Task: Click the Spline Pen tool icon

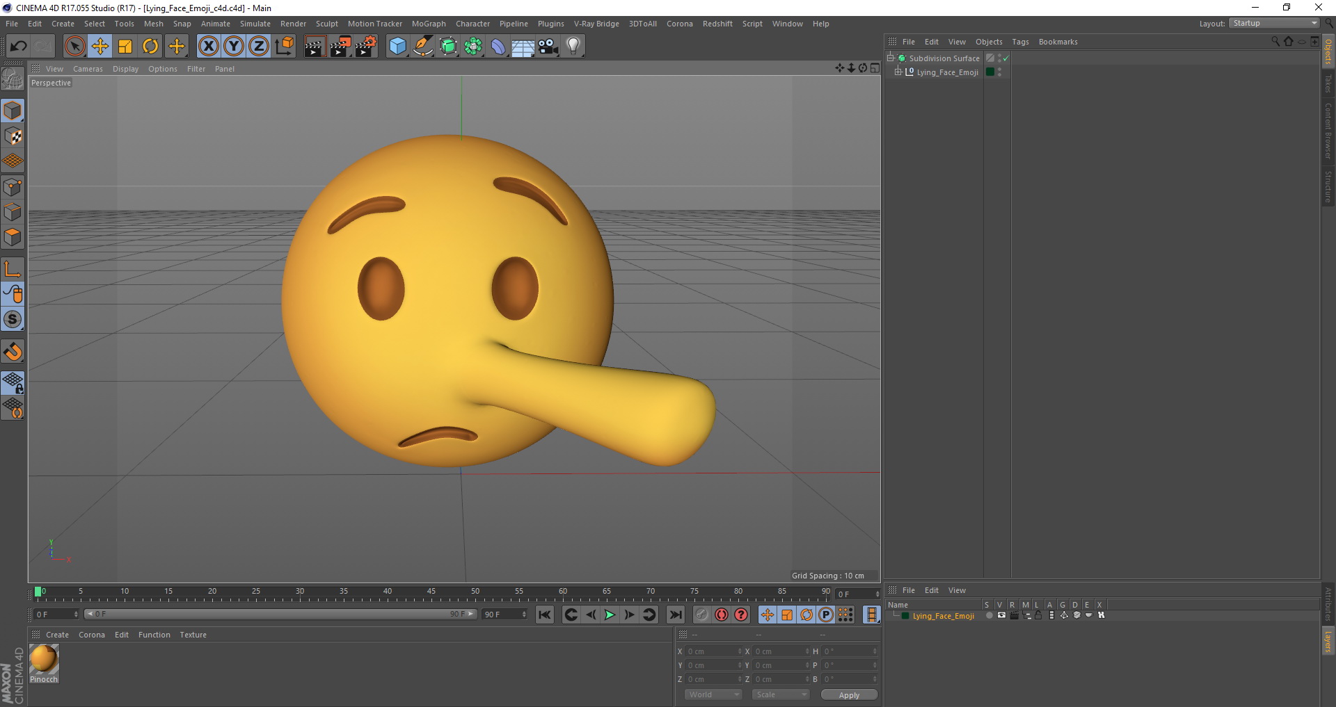Action: [x=423, y=47]
